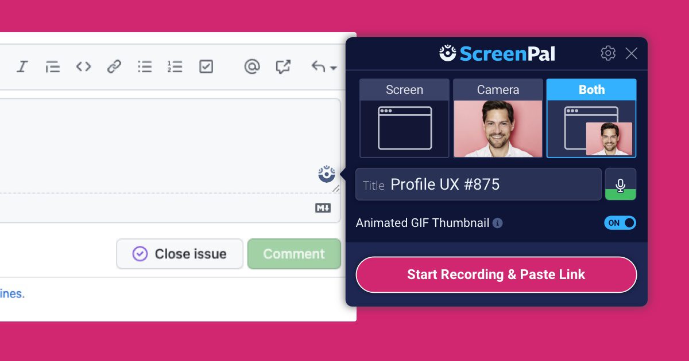Click the Camera preview thumbnail
The image size is (689, 361).
tap(498, 129)
